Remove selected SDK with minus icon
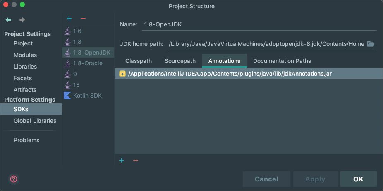Viewport: 383px width, 191px height. (x=83, y=19)
